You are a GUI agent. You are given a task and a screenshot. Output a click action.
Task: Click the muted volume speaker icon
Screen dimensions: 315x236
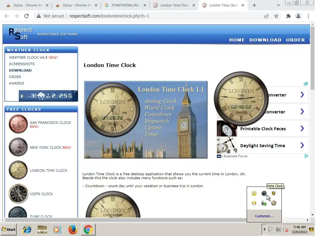(285, 229)
